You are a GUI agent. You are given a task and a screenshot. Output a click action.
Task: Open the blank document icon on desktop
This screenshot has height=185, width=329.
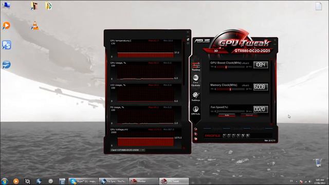click(319, 6)
